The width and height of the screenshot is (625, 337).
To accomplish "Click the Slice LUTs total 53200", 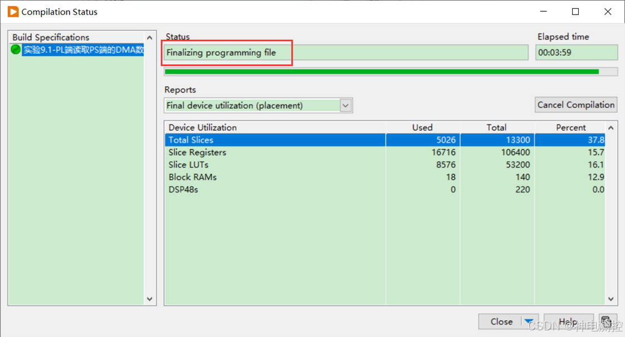I will (518, 165).
